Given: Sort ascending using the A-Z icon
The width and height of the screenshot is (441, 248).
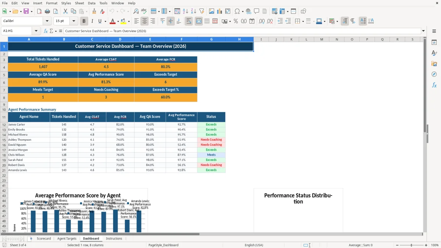Looking at the screenshot, I should 186,11.
